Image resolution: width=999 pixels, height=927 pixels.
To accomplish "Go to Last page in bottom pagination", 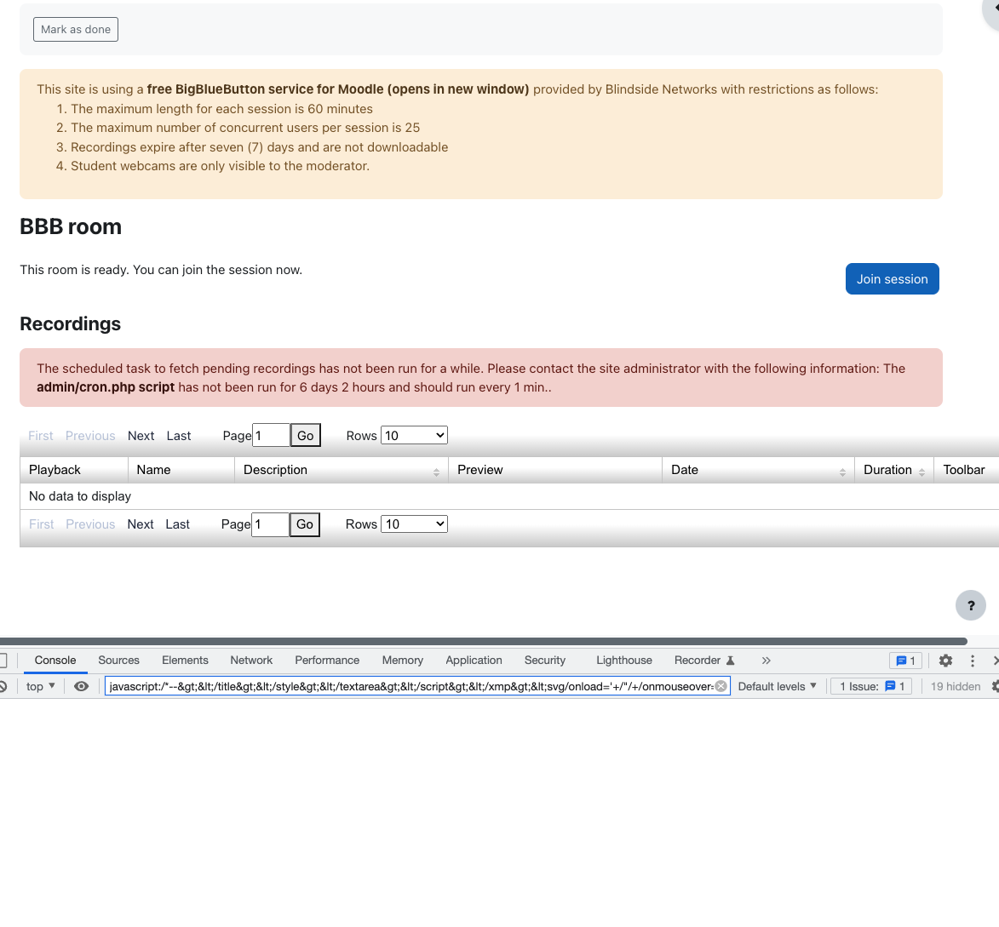I will (x=178, y=524).
